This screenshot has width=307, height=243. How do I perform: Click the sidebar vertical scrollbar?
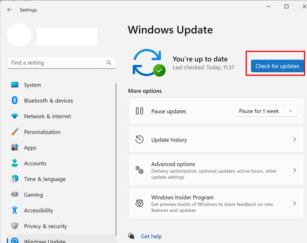116,159
